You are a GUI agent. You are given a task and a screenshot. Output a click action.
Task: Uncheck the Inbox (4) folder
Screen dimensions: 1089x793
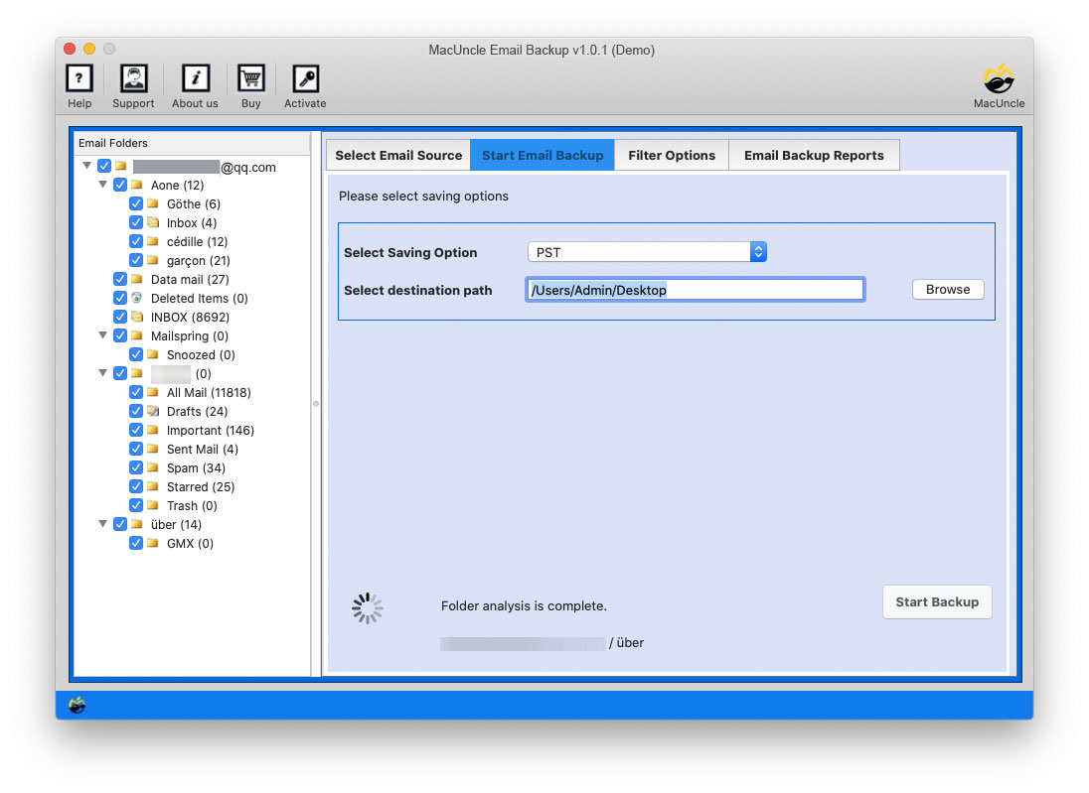point(136,222)
